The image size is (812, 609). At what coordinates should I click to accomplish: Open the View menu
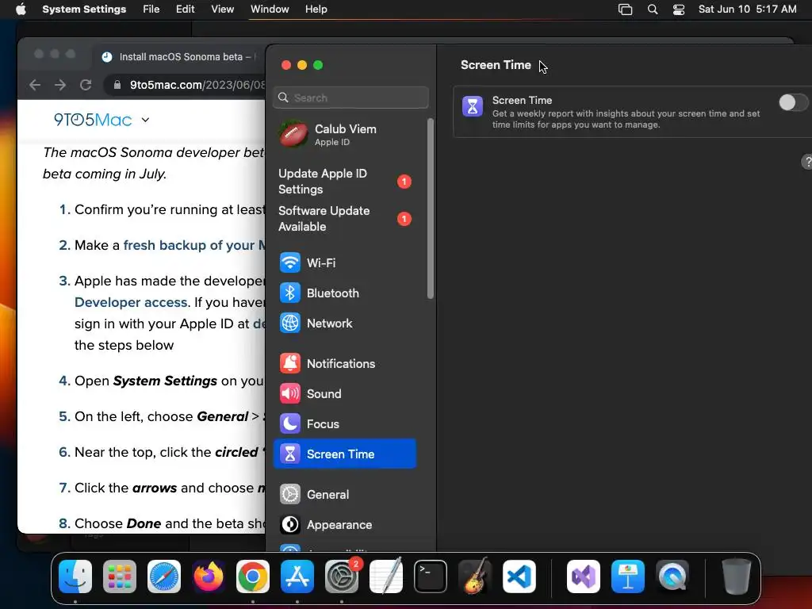222,10
